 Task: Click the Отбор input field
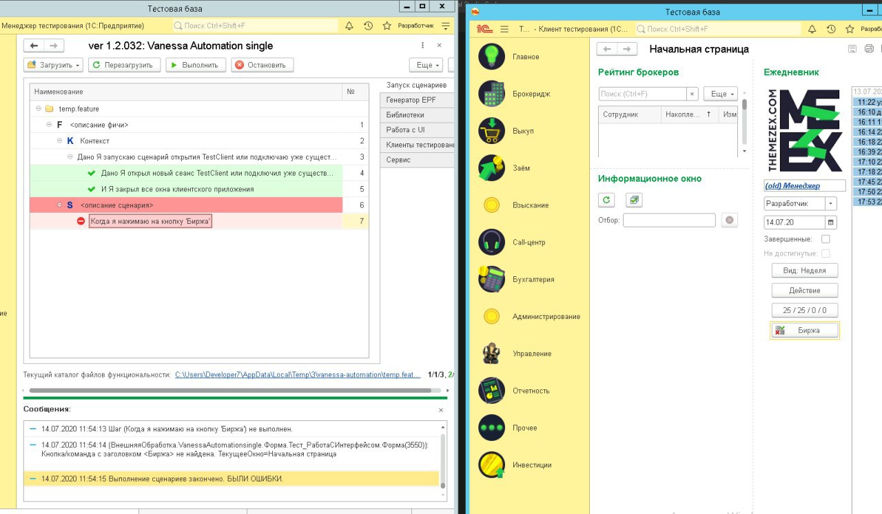point(669,220)
